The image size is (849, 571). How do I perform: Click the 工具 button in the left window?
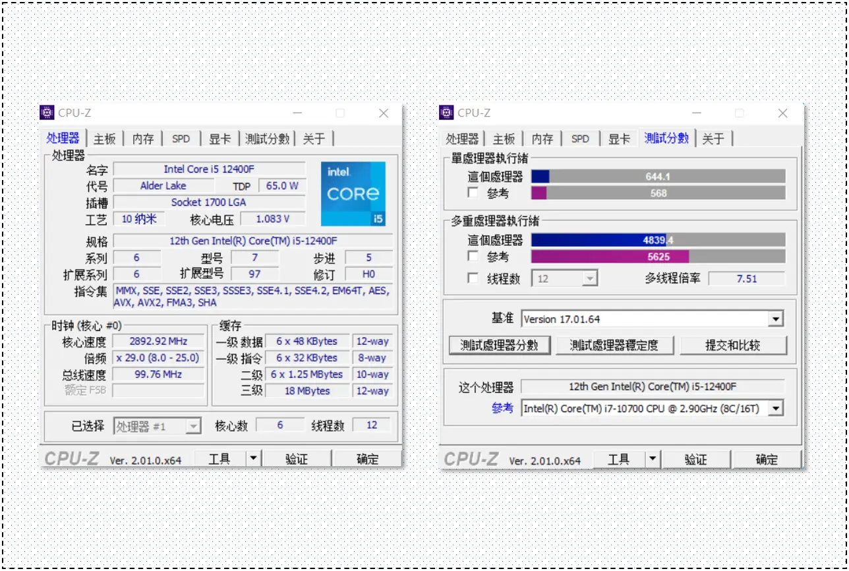click(220, 459)
